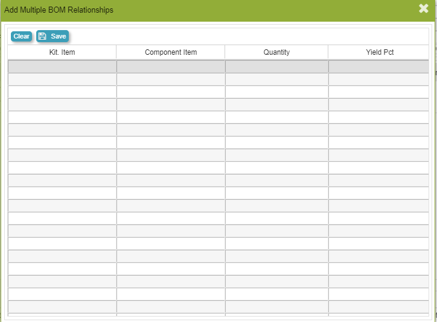Select third row Component Item cell
The height and width of the screenshot is (322, 437).
171,92
